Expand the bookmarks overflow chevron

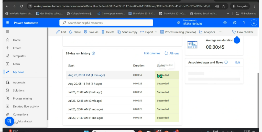(228, 14)
